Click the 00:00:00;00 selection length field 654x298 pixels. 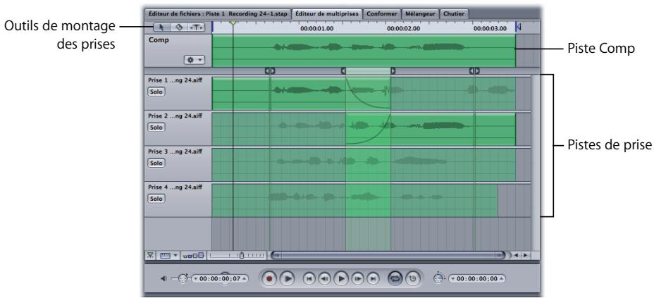[476, 278]
